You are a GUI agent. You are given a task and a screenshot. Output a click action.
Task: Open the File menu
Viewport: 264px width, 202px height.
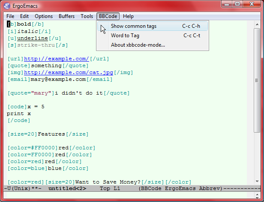[x=10, y=16]
